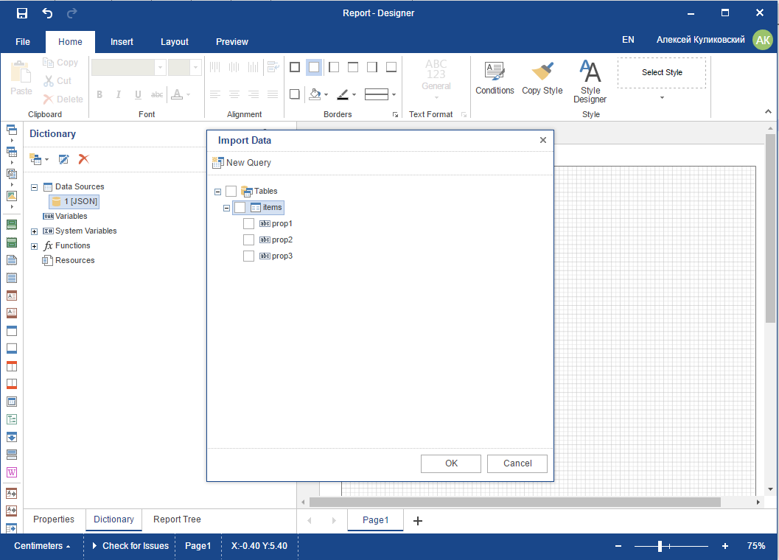779x560 pixels.
Task: Click the zoom slider handle
Action: tap(660, 546)
